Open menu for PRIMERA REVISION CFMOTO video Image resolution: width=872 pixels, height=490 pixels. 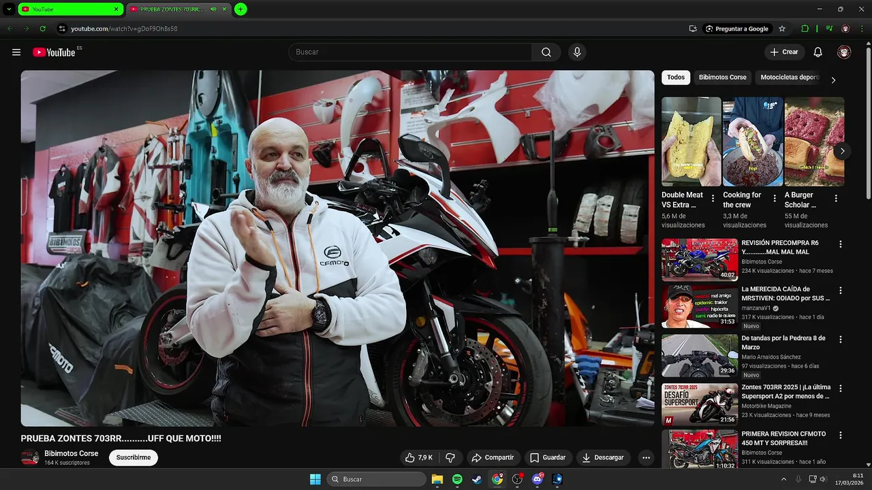point(840,435)
